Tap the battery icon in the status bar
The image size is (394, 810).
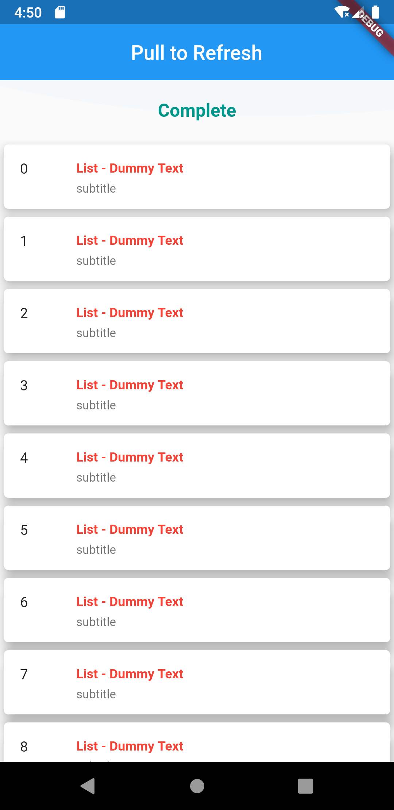[x=376, y=12]
